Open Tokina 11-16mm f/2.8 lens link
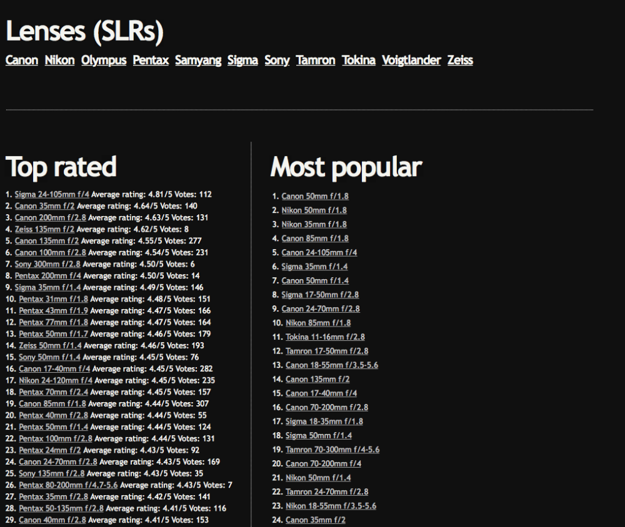 pyautogui.click(x=325, y=337)
